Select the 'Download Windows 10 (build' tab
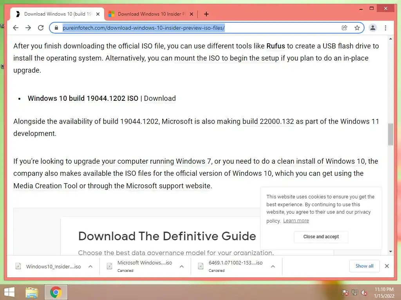Viewport: 401px width, 300px height. tap(58, 14)
